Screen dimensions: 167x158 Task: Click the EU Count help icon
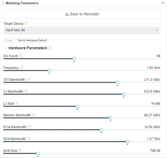(x=21, y=56)
